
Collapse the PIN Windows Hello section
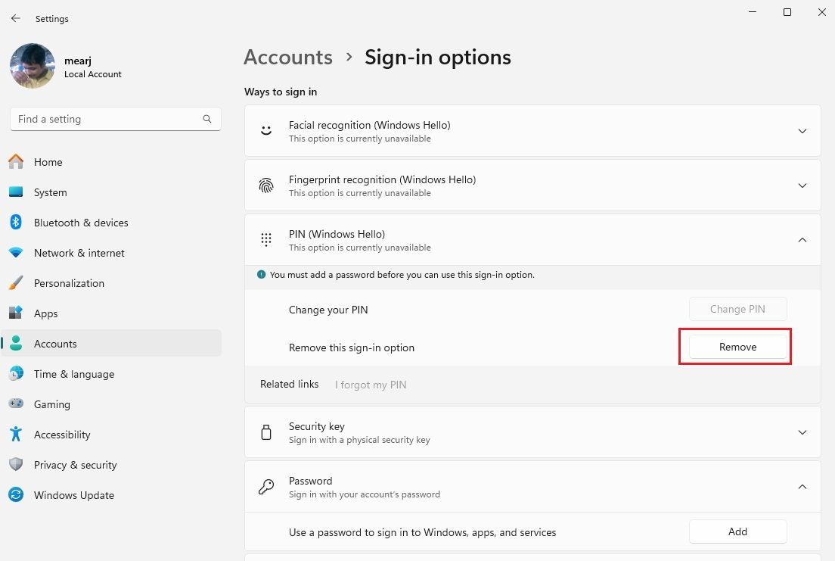point(802,239)
